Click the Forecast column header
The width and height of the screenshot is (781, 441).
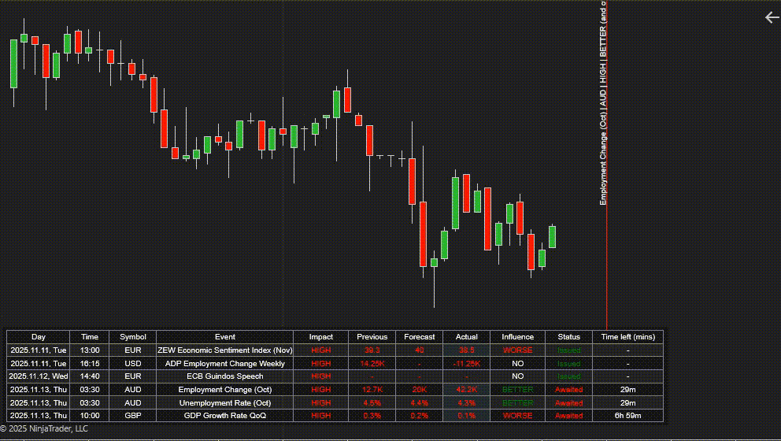point(420,337)
